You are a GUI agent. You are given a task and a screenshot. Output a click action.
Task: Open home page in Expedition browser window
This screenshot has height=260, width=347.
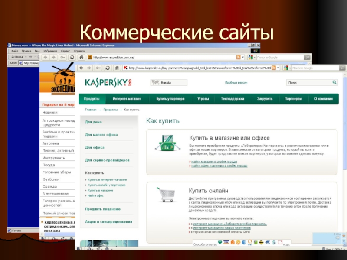(x=82, y=58)
